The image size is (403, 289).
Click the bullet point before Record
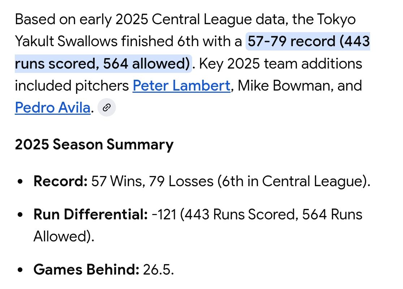[21, 181]
